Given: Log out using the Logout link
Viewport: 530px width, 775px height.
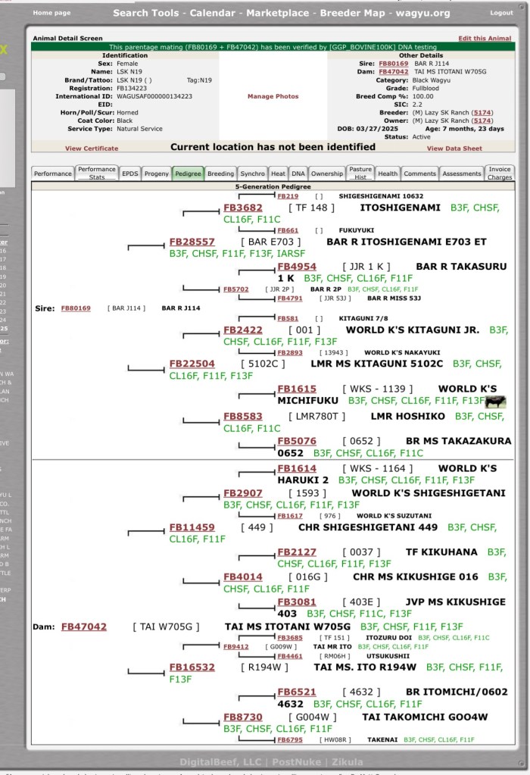Looking at the screenshot, I should (x=501, y=13).
